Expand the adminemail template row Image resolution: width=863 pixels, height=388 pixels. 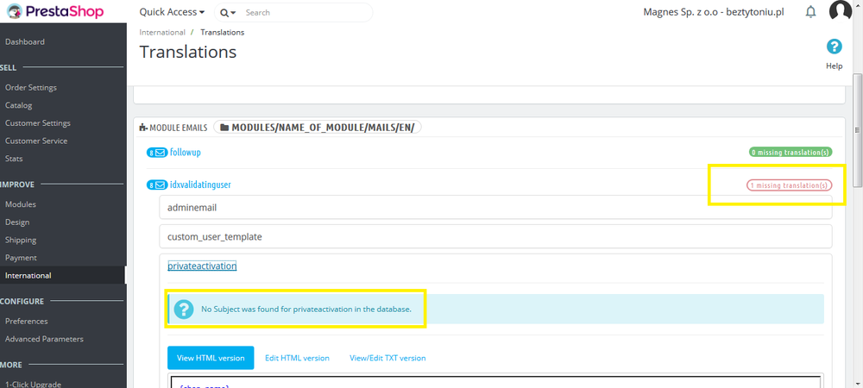click(495, 209)
